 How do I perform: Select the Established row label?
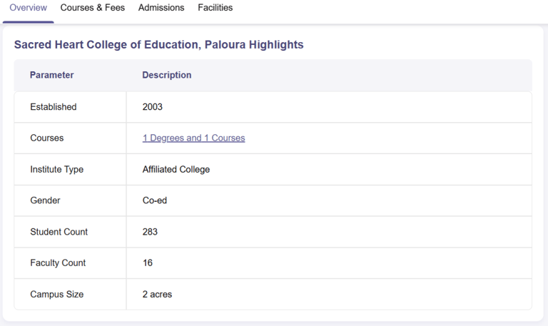(x=53, y=107)
